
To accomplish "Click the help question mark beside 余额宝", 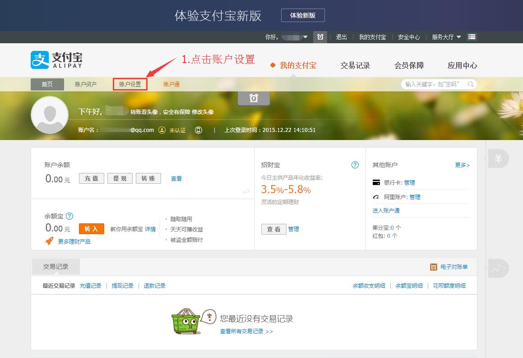I will pos(69,216).
